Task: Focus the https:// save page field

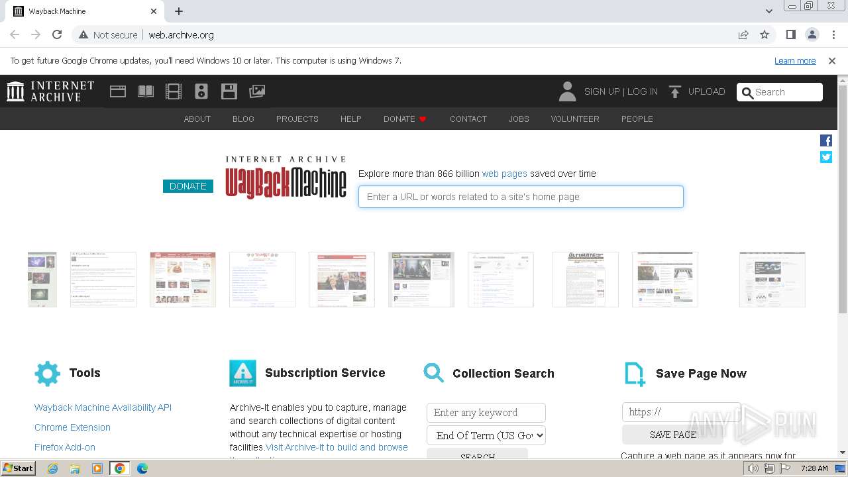Action: (681, 412)
